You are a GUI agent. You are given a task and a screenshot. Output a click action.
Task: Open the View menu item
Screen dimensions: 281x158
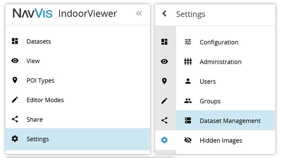point(78,61)
